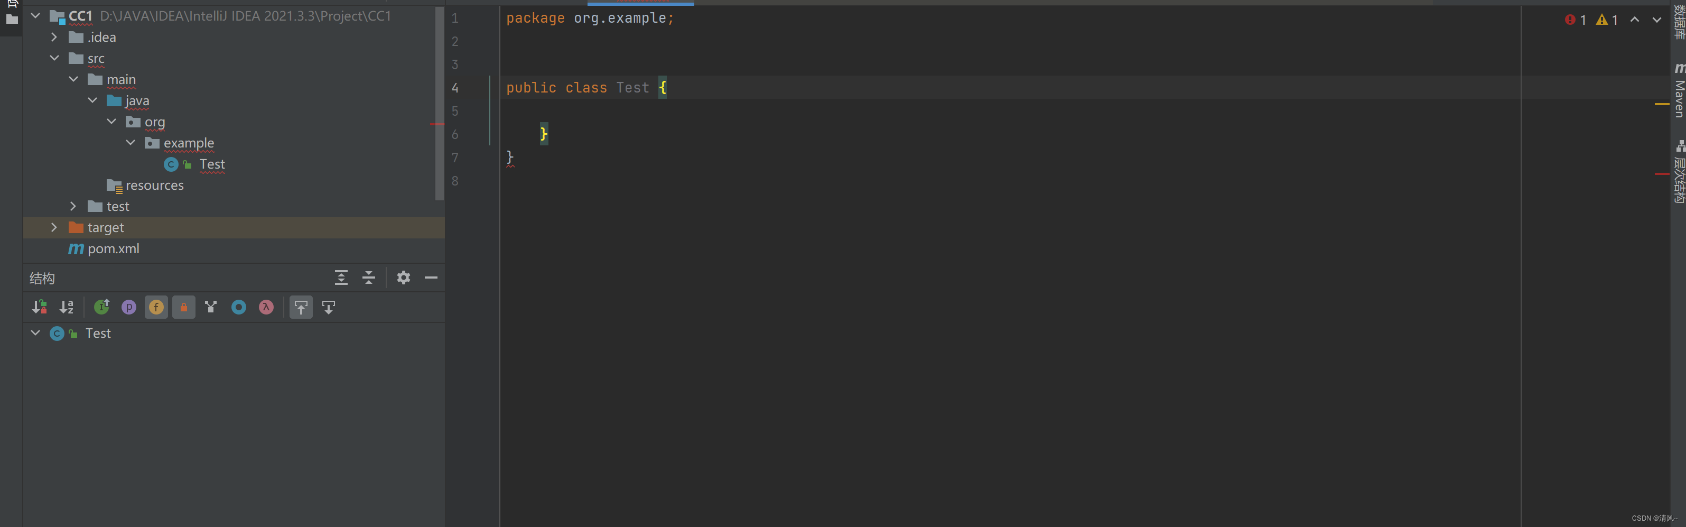Click the red-underlined brace on line 7

(510, 158)
